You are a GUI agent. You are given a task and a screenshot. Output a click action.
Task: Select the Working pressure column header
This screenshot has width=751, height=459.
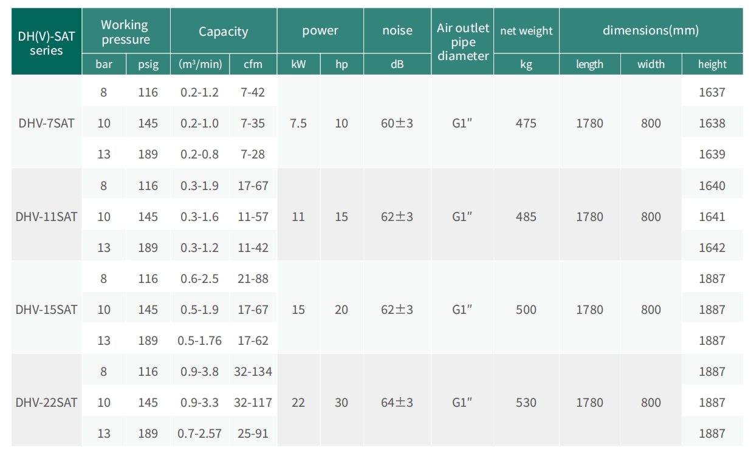[126, 32]
